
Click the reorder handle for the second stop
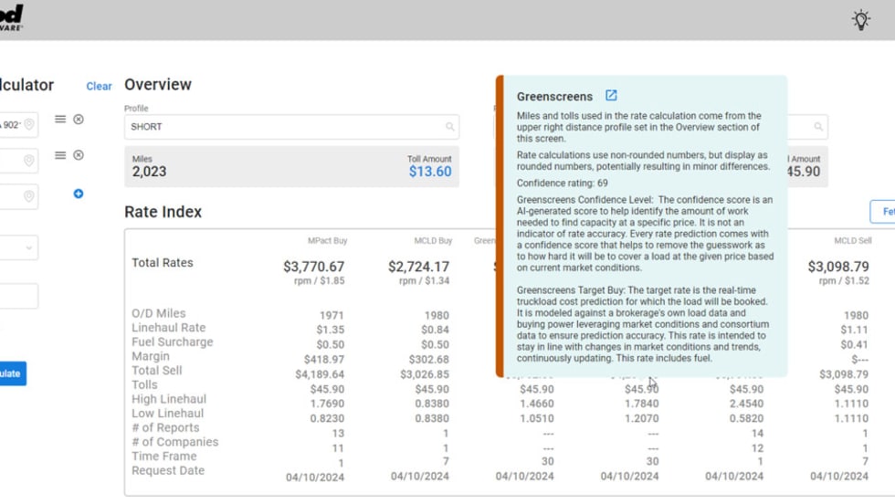pos(60,155)
